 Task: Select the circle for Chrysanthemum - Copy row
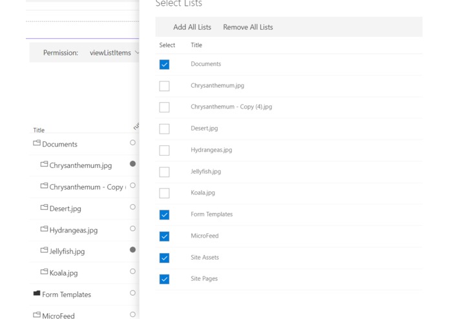point(132,185)
